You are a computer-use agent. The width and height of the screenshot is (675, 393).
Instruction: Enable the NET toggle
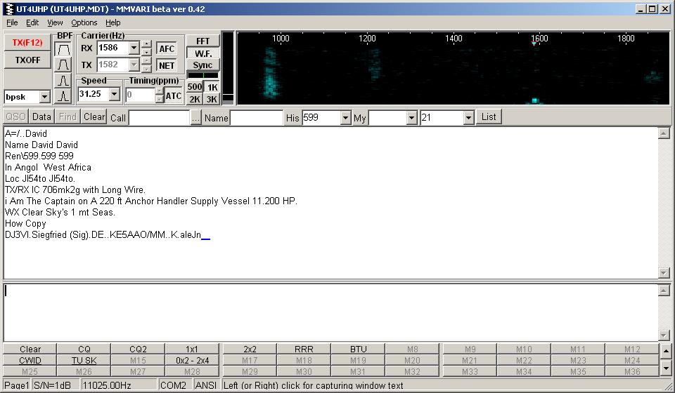point(167,65)
